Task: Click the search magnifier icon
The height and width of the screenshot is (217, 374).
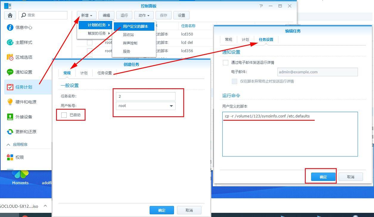Action: [24, 15]
